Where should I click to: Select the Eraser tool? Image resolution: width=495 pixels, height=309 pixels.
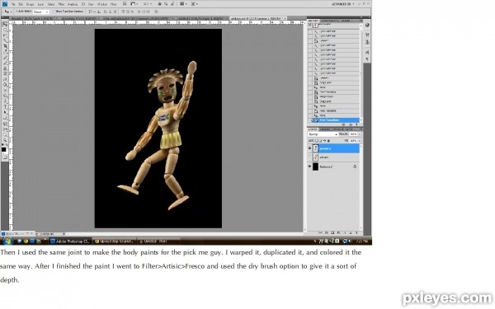(6, 79)
